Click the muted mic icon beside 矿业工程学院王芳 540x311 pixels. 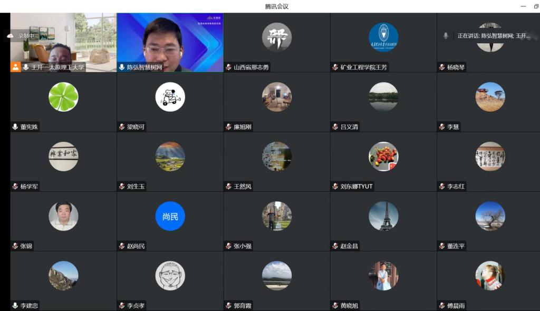[x=335, y=67]
